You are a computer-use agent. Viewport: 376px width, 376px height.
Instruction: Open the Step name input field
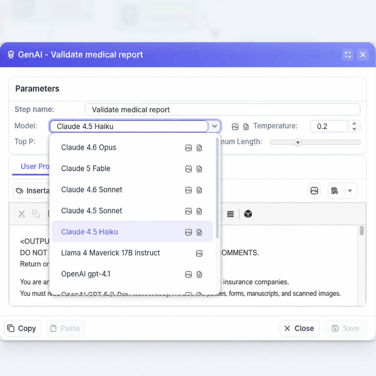pos(222,109)
